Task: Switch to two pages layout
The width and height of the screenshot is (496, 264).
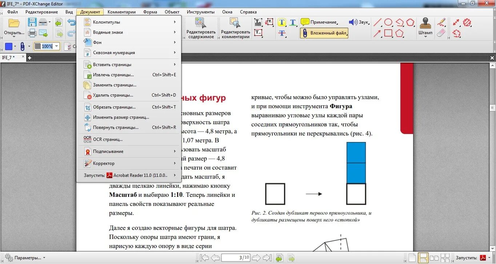Action: click(434, 258)
